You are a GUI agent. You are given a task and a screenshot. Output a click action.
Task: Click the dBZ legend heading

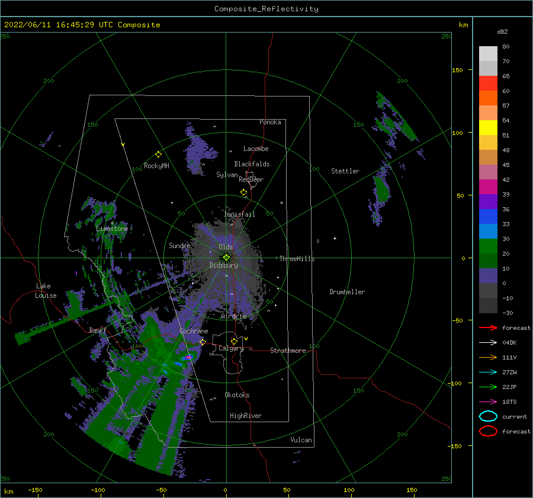pos(502,31)
